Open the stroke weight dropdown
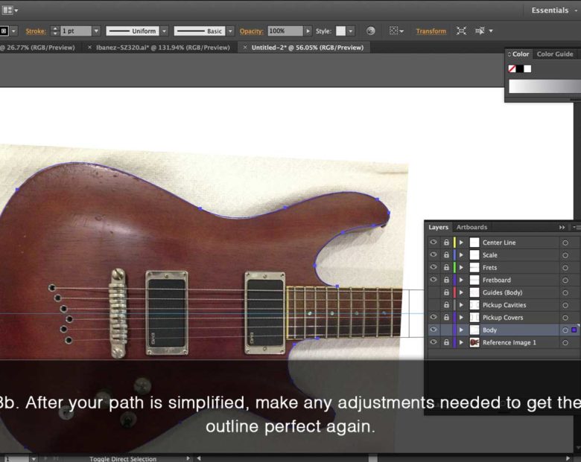This screenshot has height=462, width=581. pyautogui.click(x=96, y=31)
